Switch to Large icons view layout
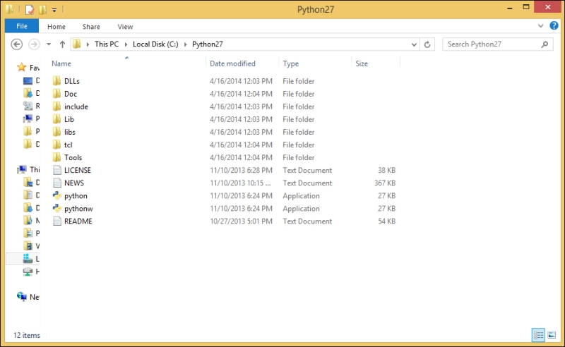 click(x=552, y=335)
